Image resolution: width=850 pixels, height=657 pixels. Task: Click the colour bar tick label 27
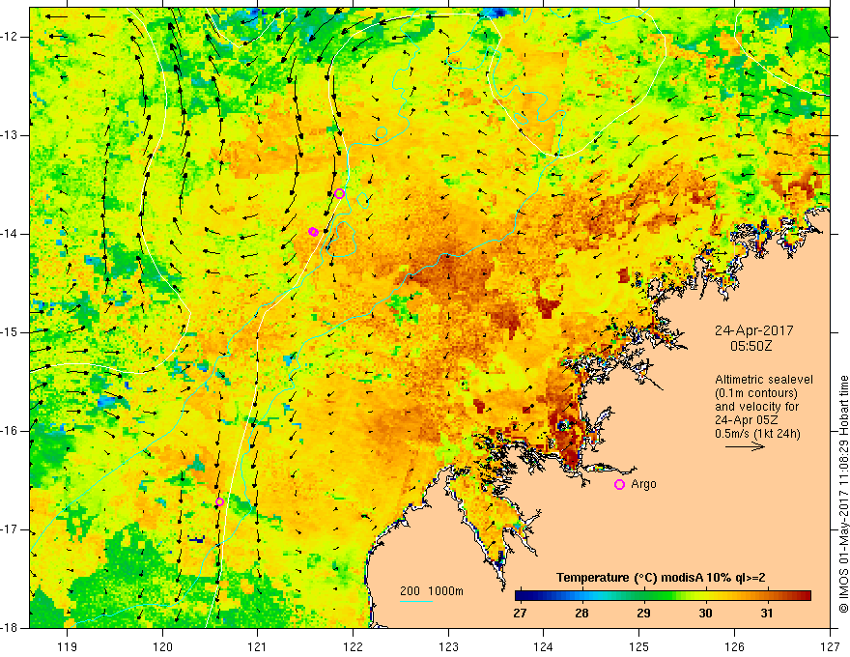point(520,614)
